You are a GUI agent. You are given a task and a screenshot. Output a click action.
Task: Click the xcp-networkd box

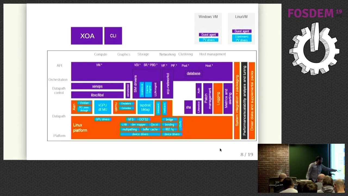pyautogui.click(x=168, y=84)
